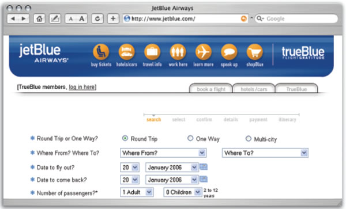Click the learn more text label
346x209 pixels.
click(204, 64)
